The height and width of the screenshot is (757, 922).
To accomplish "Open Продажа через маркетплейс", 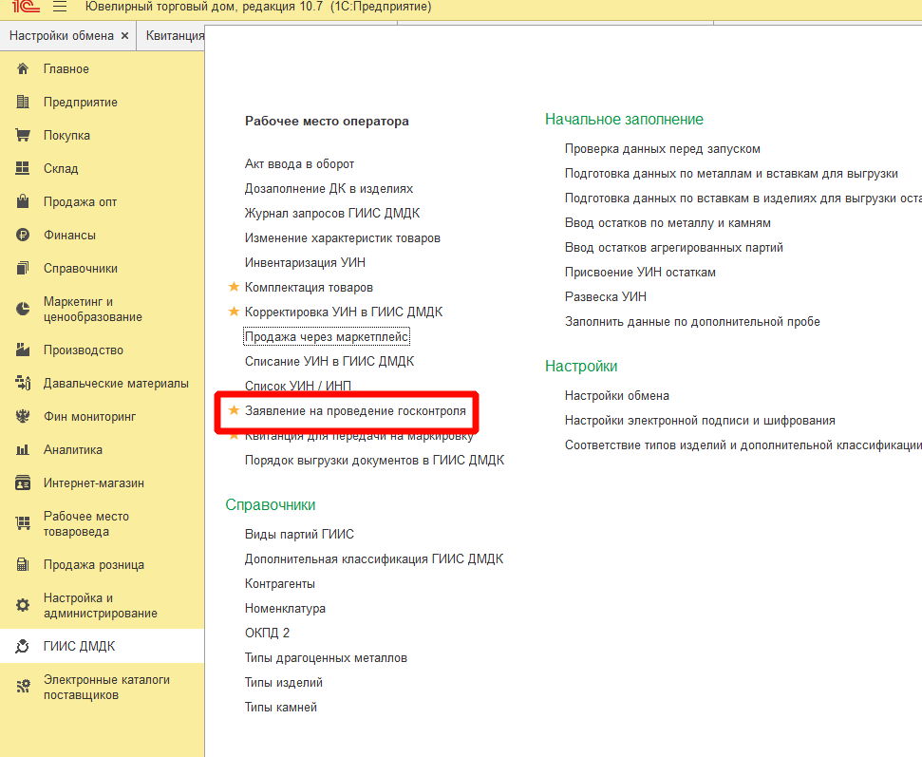I will (x=327, y=336).
